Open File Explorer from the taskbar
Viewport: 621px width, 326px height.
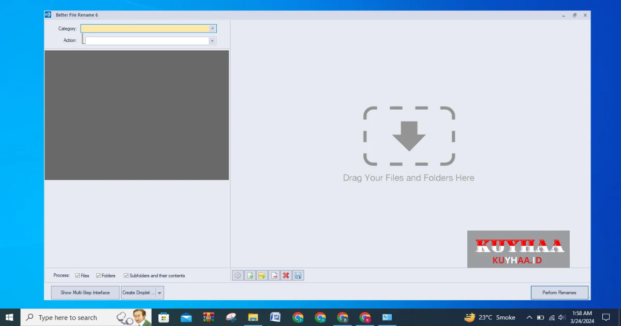253,317
